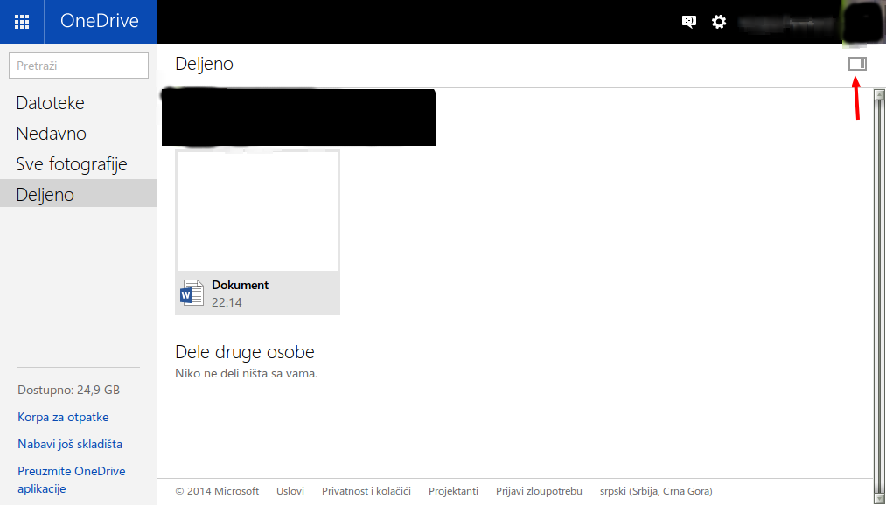Click the OneDrive logo title

pos(100,21)
